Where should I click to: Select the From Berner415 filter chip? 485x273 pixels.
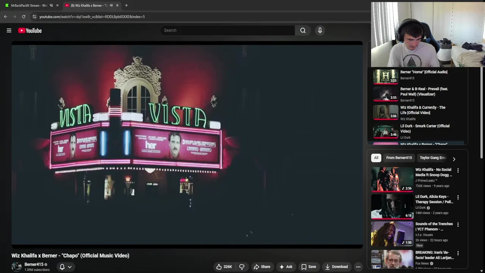point(399,158)
